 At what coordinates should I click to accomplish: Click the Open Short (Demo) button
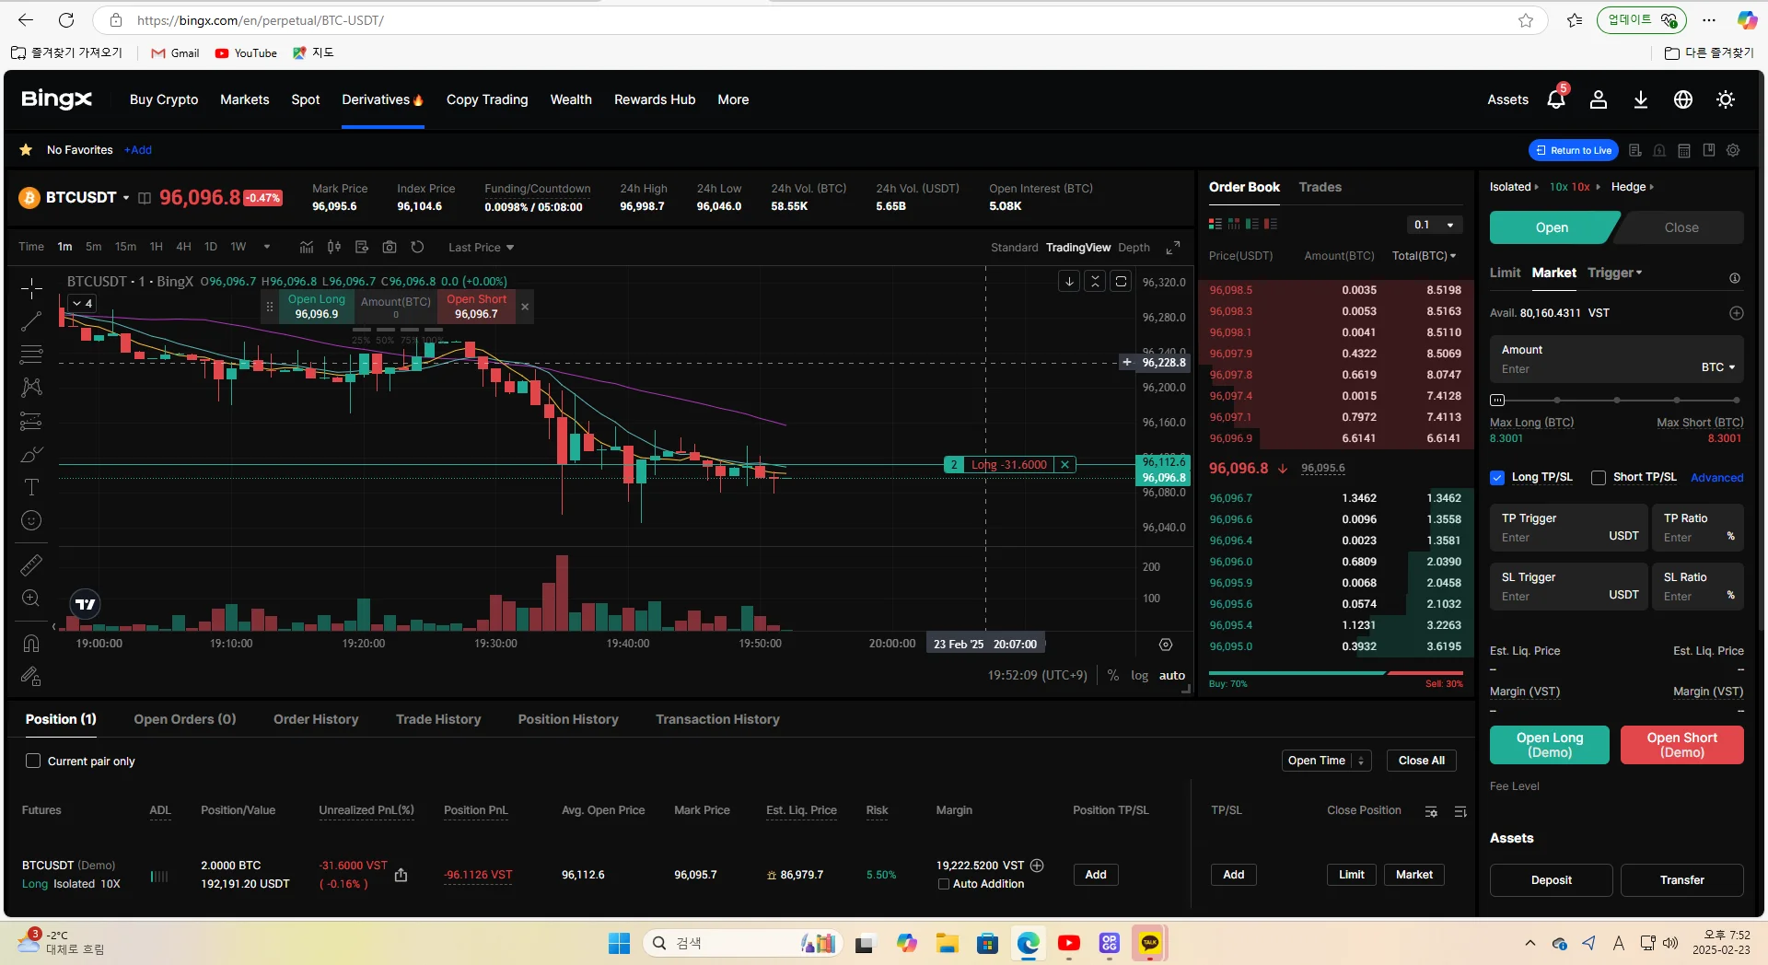(1681, 745)
